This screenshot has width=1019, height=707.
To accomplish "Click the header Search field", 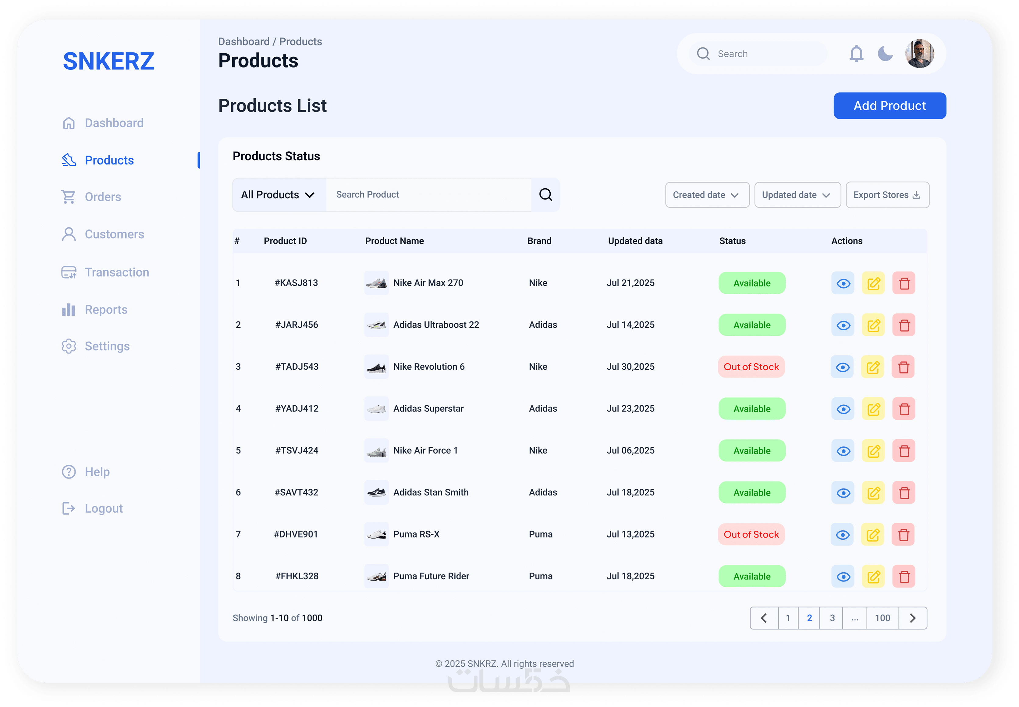I will pyautogui.click(x=758, y=54).
